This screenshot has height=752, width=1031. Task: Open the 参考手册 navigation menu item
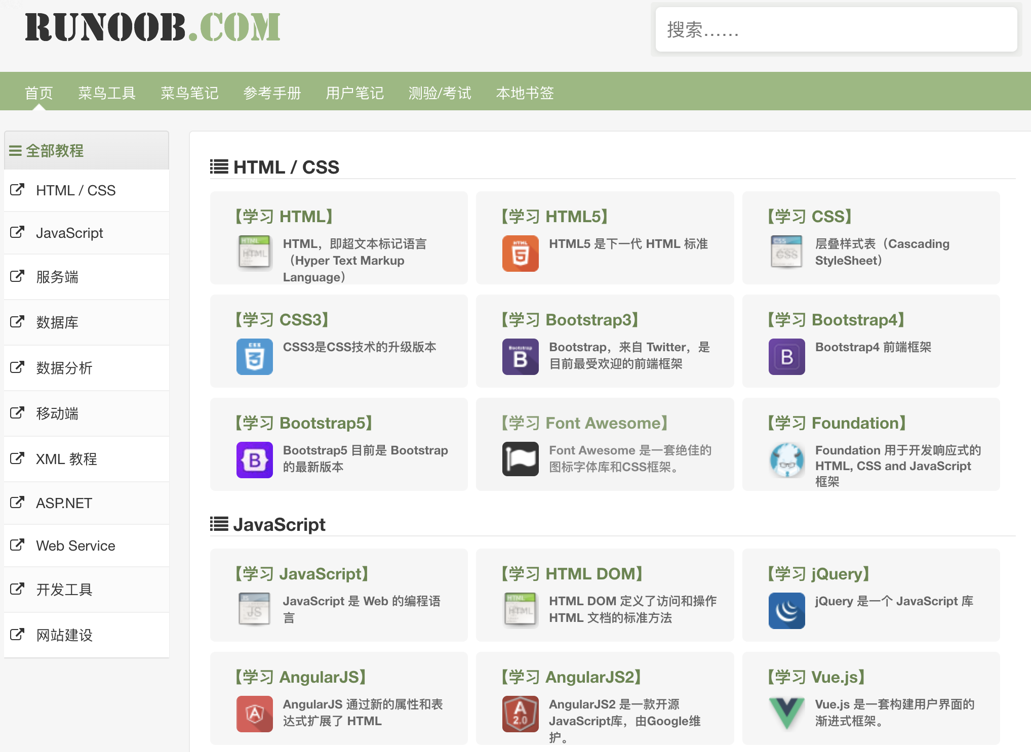pyautogui.click(x=272, y=93)
